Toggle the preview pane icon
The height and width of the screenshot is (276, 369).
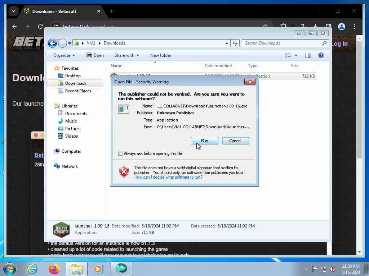coord(308,55)
